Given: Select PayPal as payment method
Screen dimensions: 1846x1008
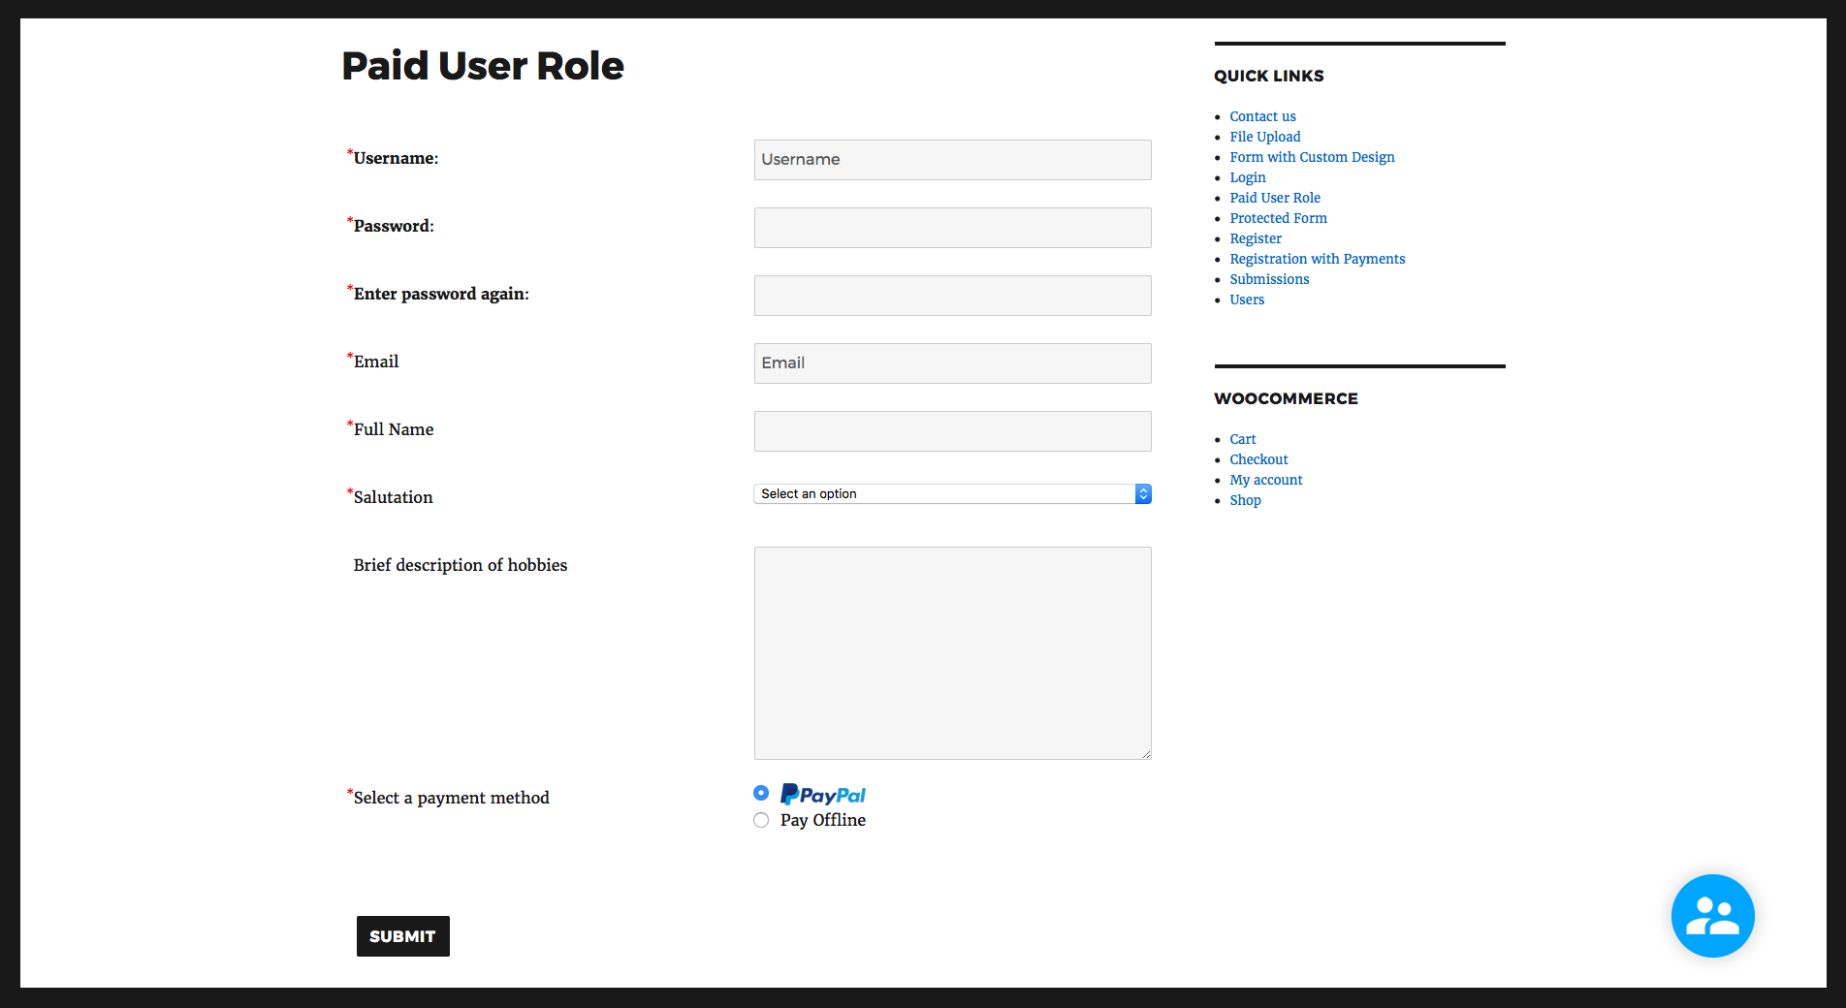Looking at the screenshot, I should (x=760, y=792).
